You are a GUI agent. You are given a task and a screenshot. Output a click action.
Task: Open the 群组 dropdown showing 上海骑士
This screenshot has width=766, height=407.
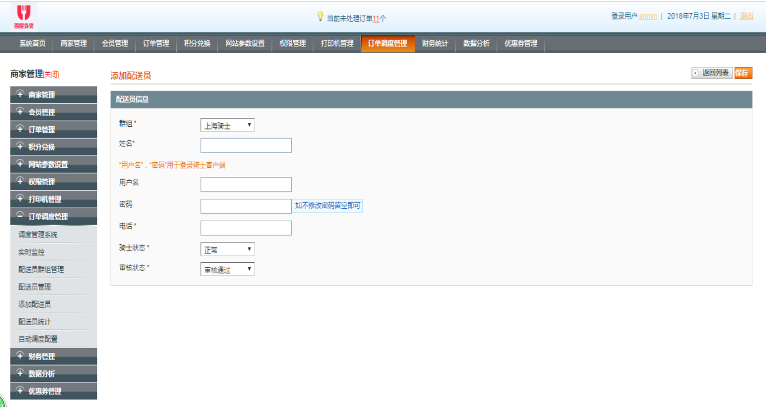coord(228,125)
